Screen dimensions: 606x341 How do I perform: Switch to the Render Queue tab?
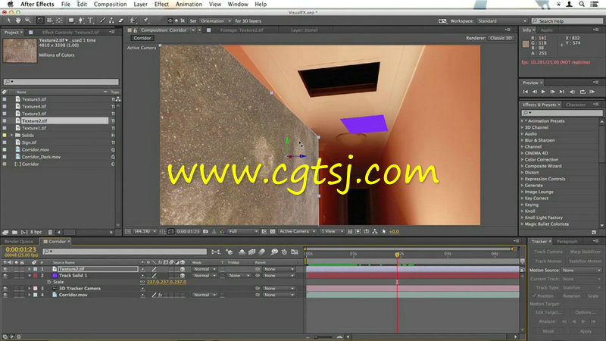(x=18, y=241)
